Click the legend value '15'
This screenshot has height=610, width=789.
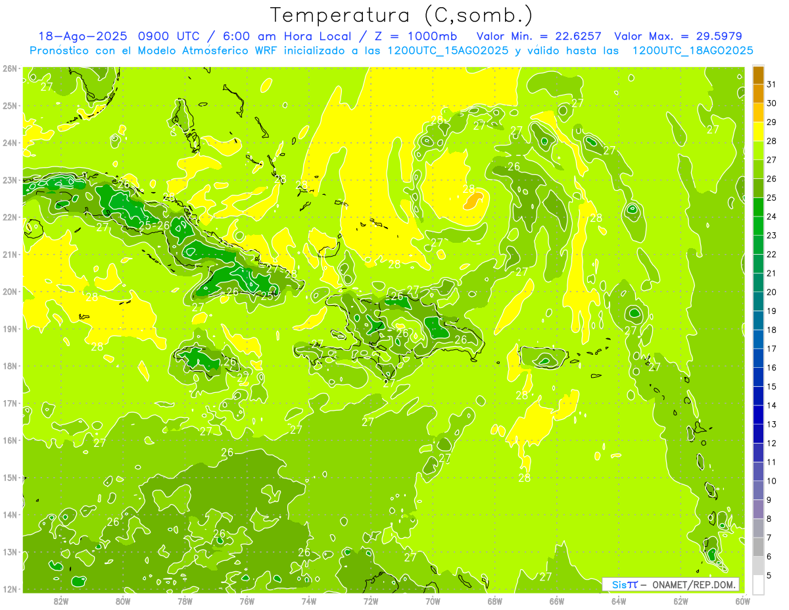point(772,386)
